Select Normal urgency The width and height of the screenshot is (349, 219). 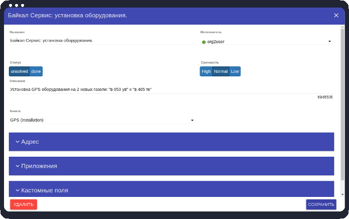click(221, 71)
